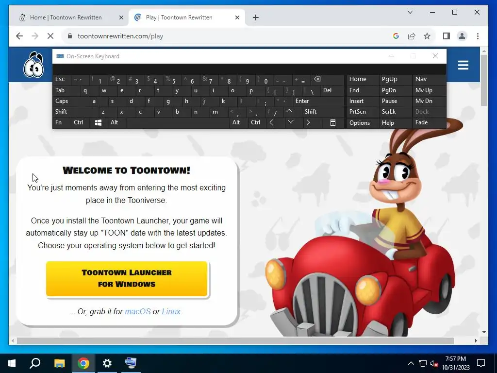Click the Del key on On-Screen Keyboard

332,90
